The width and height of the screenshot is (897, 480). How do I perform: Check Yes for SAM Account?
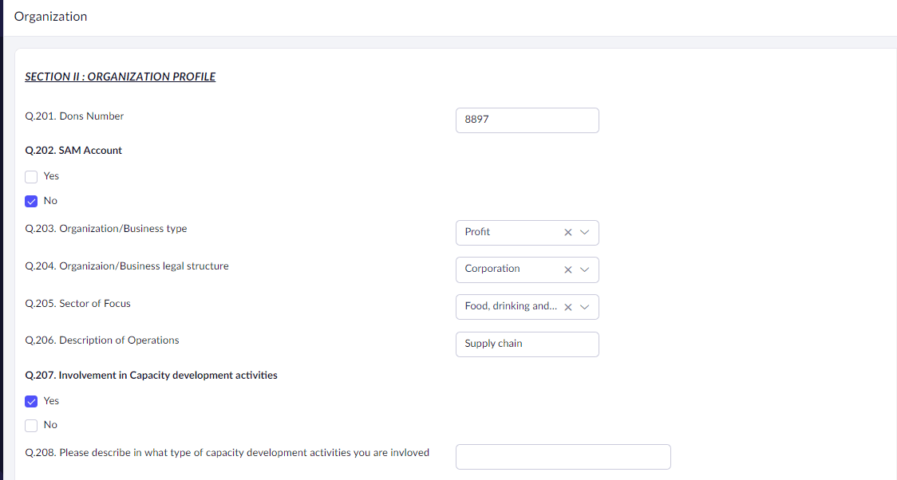[x=31, y=176]
